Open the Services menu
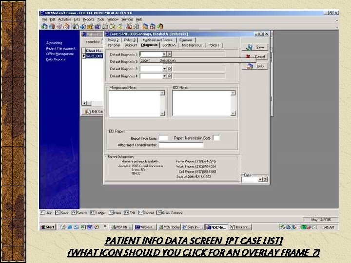The height and width of the screenshot is (263, 351). (127, 19)
